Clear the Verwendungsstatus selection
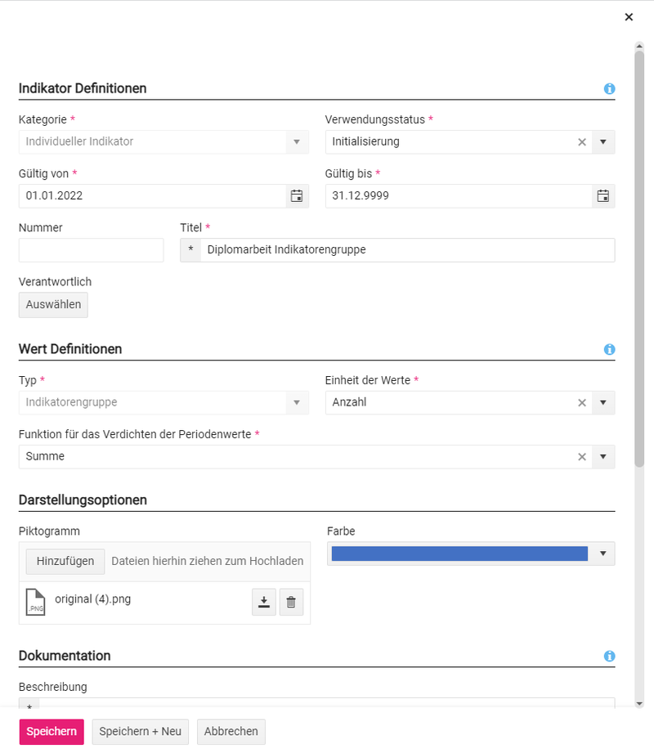 [x=582, y=142]
